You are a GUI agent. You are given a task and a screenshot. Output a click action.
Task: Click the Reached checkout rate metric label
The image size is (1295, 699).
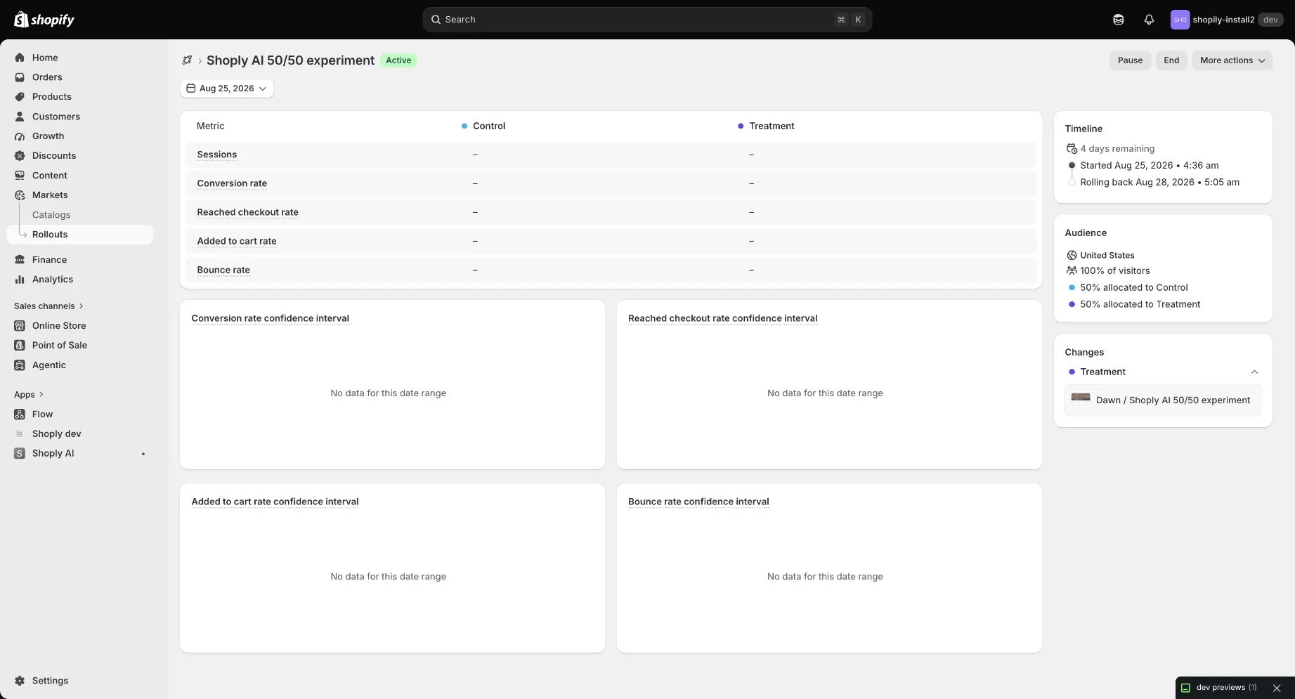tap(248, 212)
